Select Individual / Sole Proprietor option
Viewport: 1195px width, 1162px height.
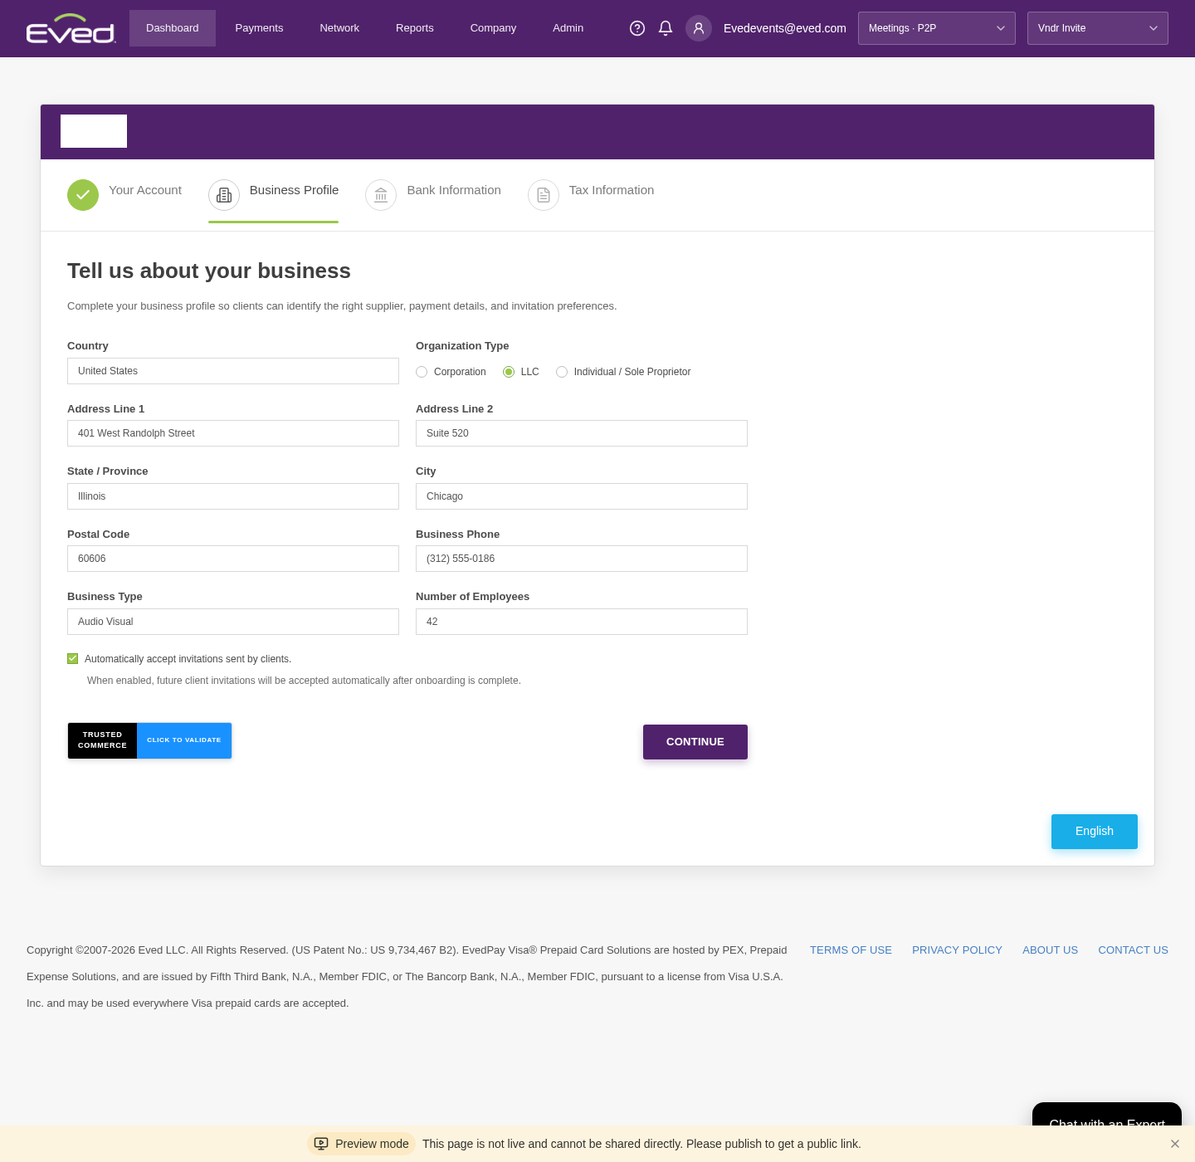coord(562,372)
